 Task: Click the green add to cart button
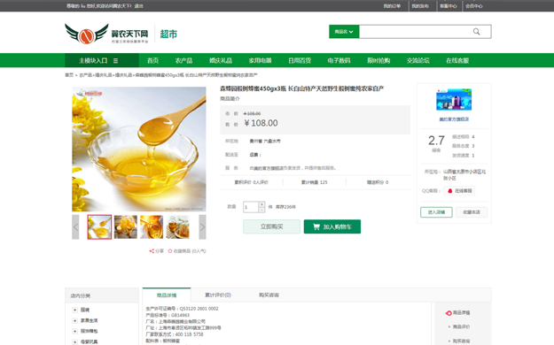click(332, 226)
